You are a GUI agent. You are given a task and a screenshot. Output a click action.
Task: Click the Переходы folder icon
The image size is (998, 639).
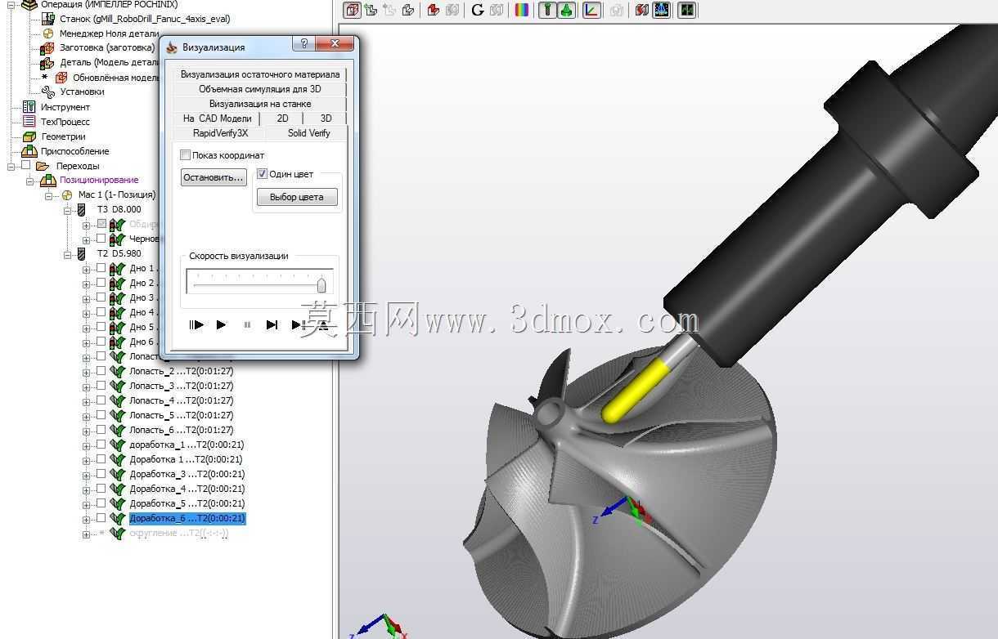43,166
